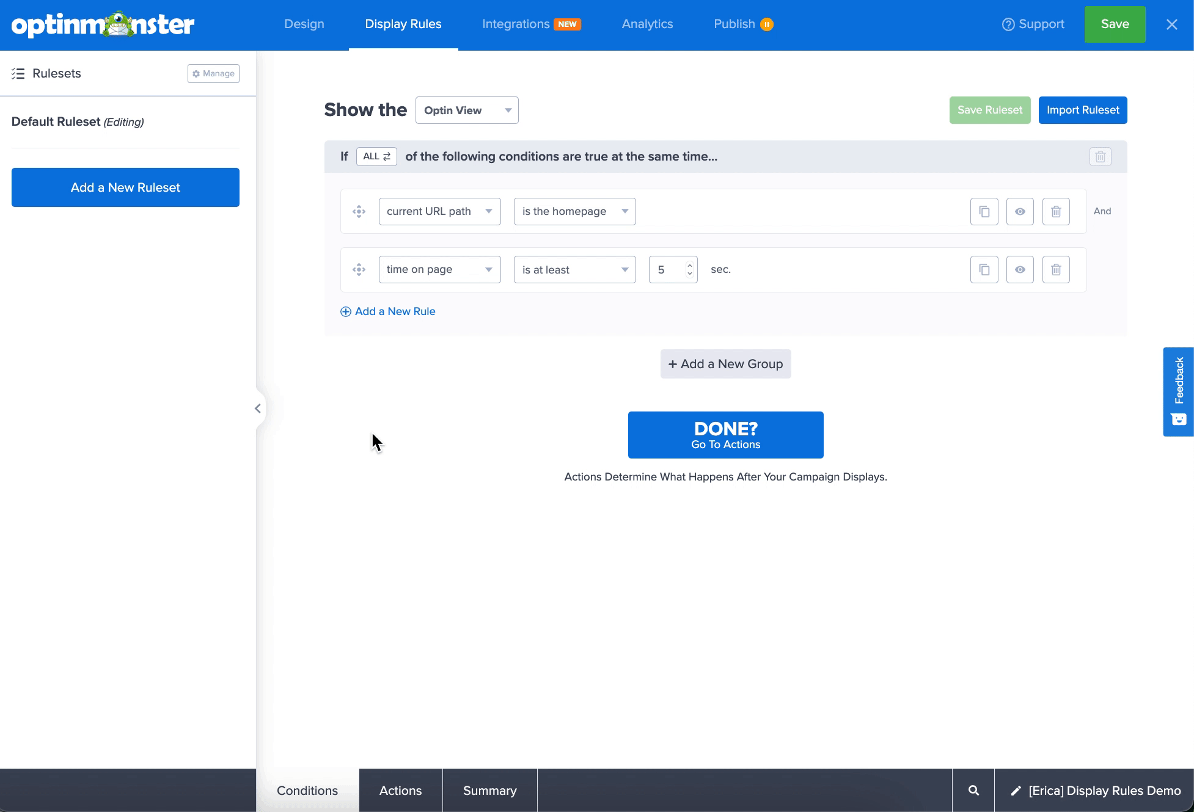
Task: Click the drag handle on time on page rule
Action: 359,269
